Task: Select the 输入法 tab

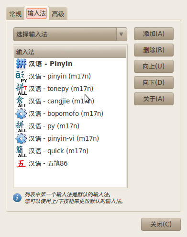Action: [37, 13]
